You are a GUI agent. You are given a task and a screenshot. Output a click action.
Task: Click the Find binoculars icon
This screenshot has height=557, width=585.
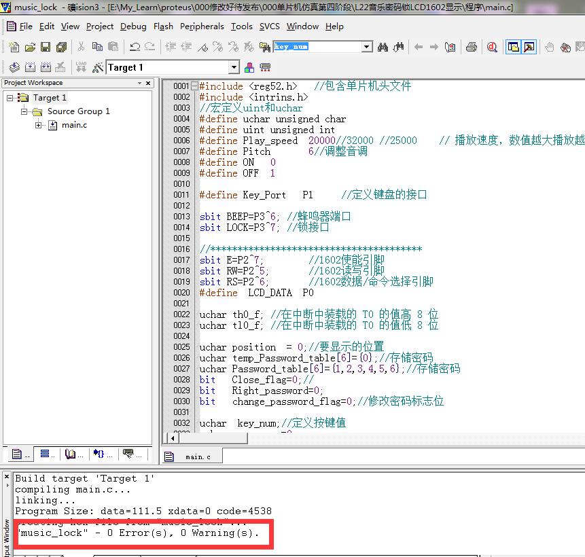point(383,47)
